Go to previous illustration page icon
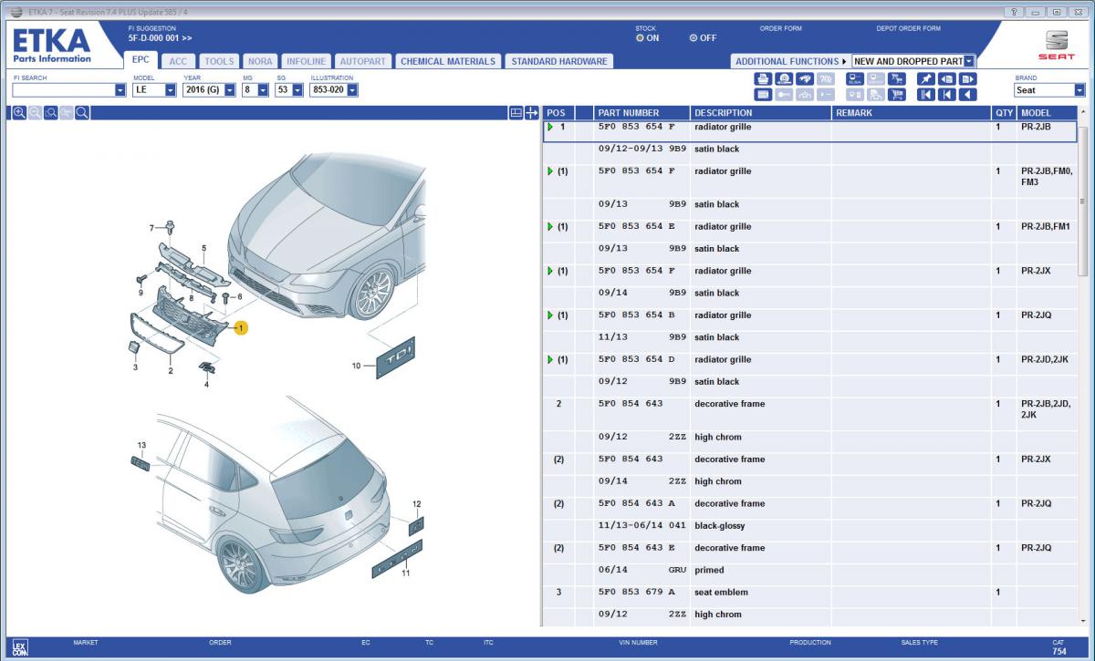 (x=946, y=78)
